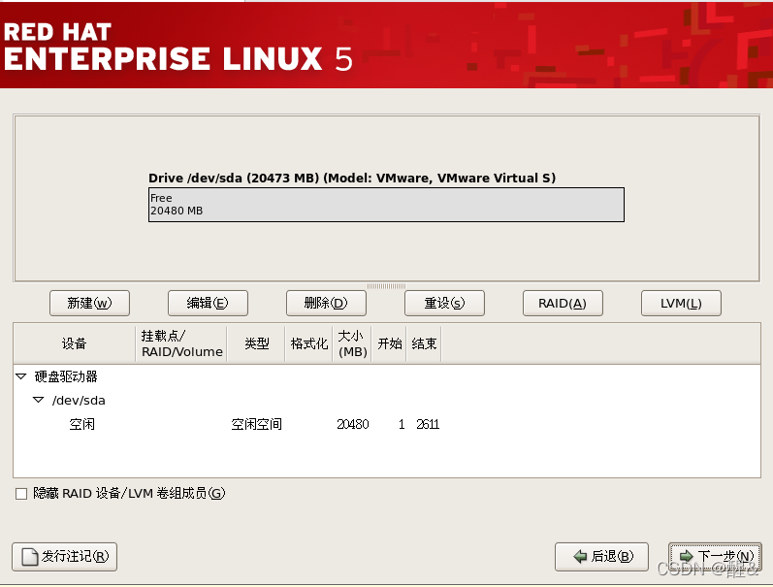Click the 挂载点/RAID/Volume column header
The image size is (773, 587).
click(x=181, y=343)
